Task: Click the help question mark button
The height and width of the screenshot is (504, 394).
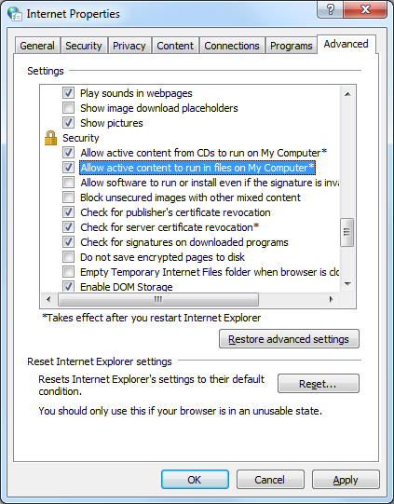Action: point(330,9)
